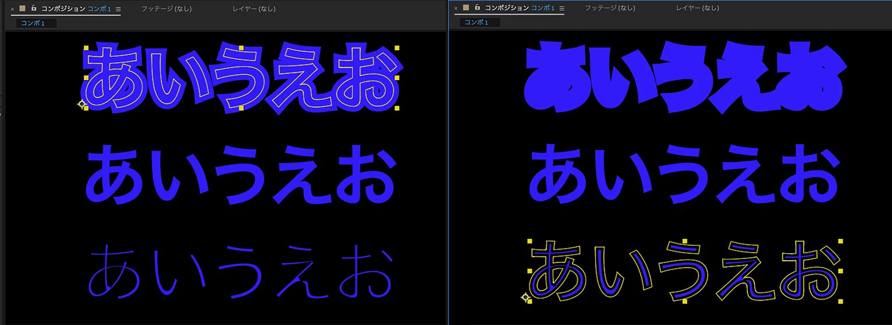Viewport: 892px width, 325px height.
Task: Click the コンポ1 breadcrumb in left panel
Action: tap(37, 23)
